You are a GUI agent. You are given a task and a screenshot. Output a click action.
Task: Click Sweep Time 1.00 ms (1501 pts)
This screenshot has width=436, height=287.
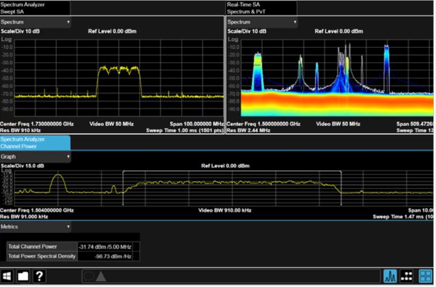(x=185, y=130)
